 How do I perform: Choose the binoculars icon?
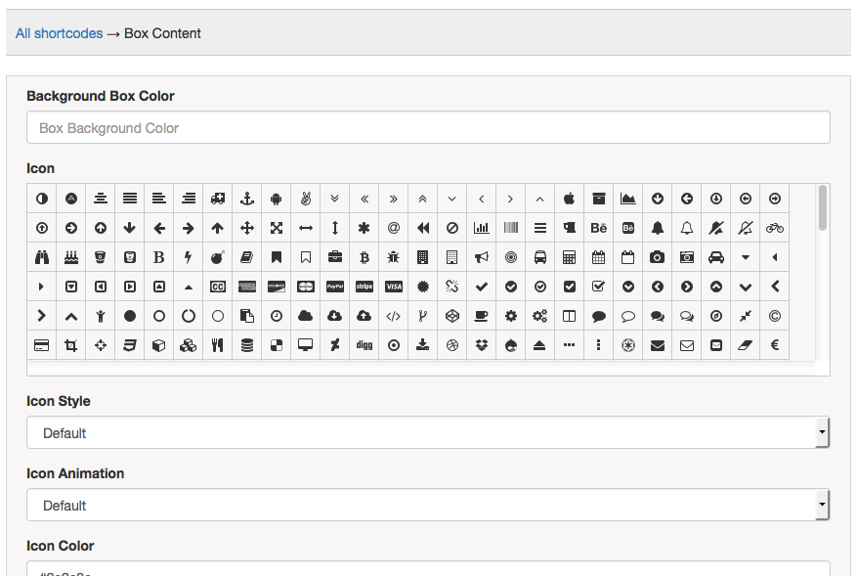[x=42, y=257]
